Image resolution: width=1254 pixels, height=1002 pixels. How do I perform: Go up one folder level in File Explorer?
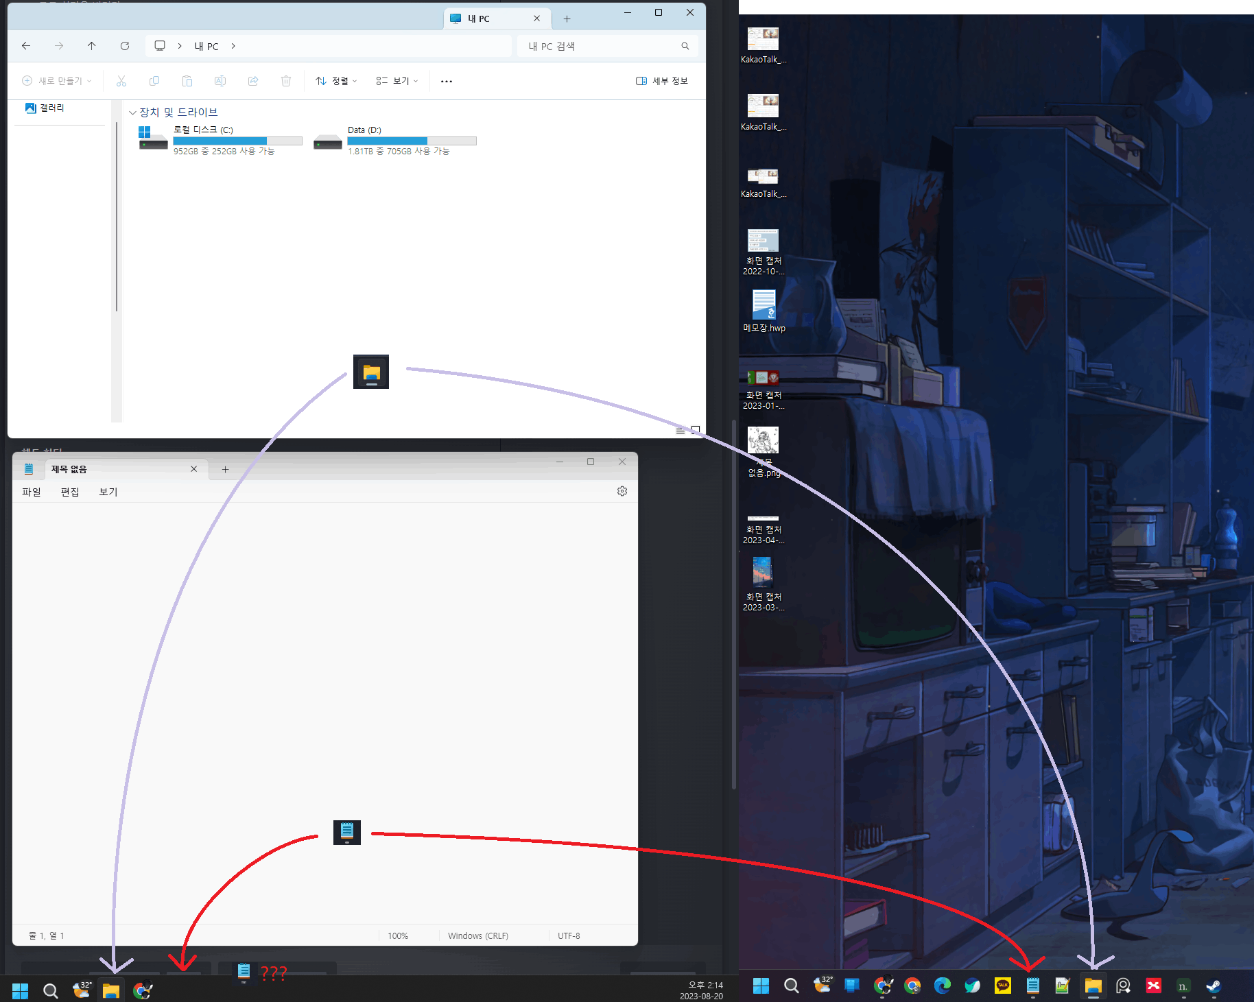pos(92,46)
